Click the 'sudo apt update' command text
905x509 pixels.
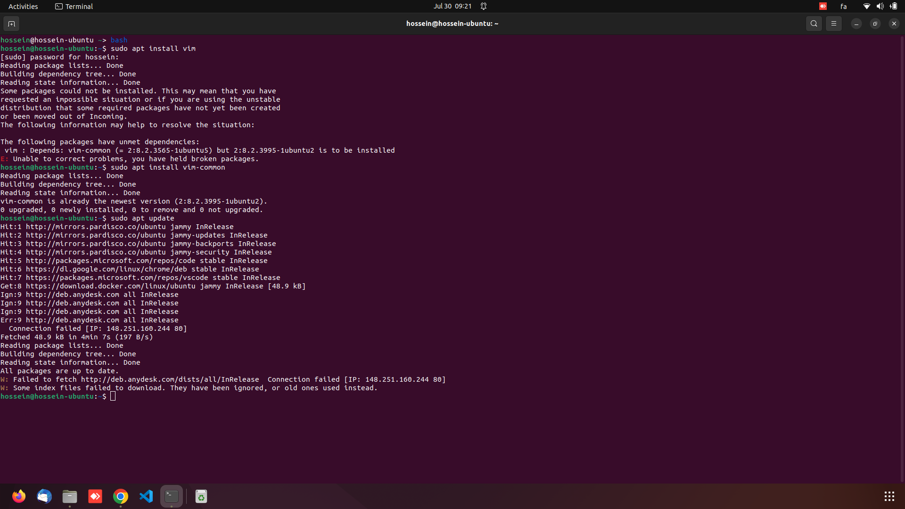[142, 218]
